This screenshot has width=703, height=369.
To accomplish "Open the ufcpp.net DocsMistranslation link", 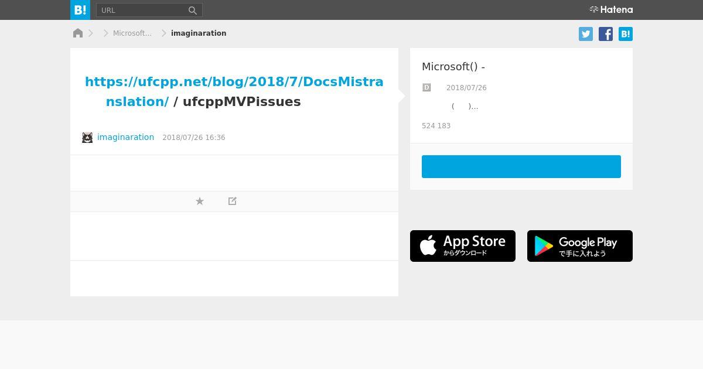I will pos(234,91).
